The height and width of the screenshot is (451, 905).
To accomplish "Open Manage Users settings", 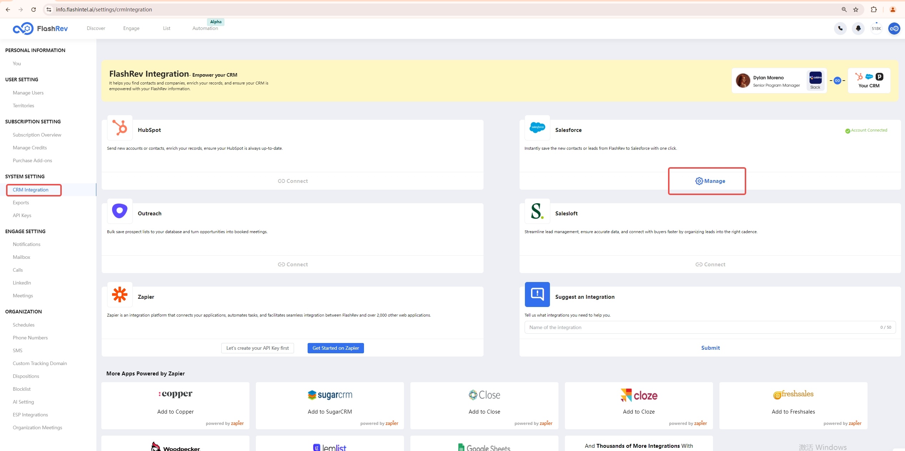I will [28, 93].
